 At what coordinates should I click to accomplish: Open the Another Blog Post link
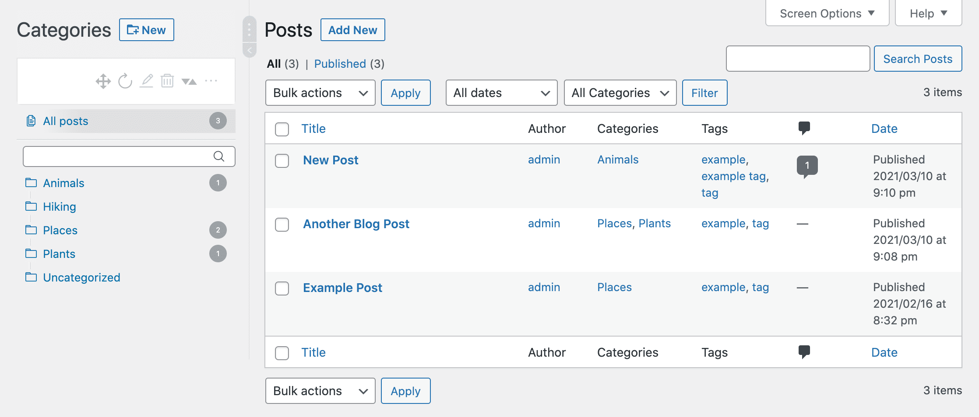click(356, 224)
